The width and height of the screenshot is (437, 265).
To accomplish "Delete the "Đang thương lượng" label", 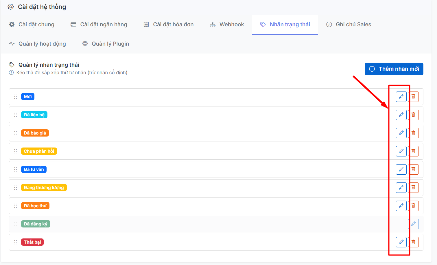I will tap(414, 188).
